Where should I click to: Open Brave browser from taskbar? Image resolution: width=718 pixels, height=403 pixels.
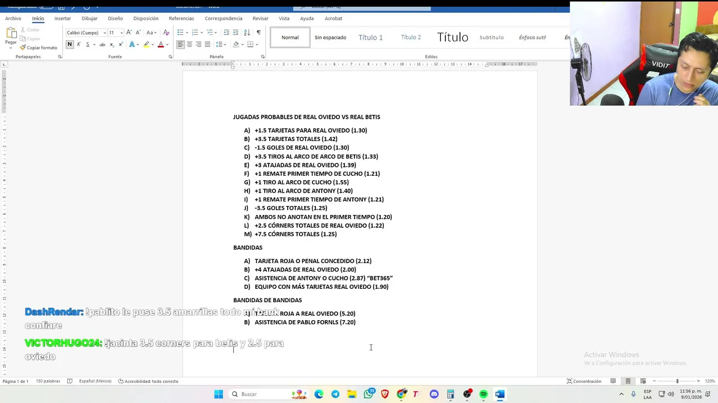point(385,394)
